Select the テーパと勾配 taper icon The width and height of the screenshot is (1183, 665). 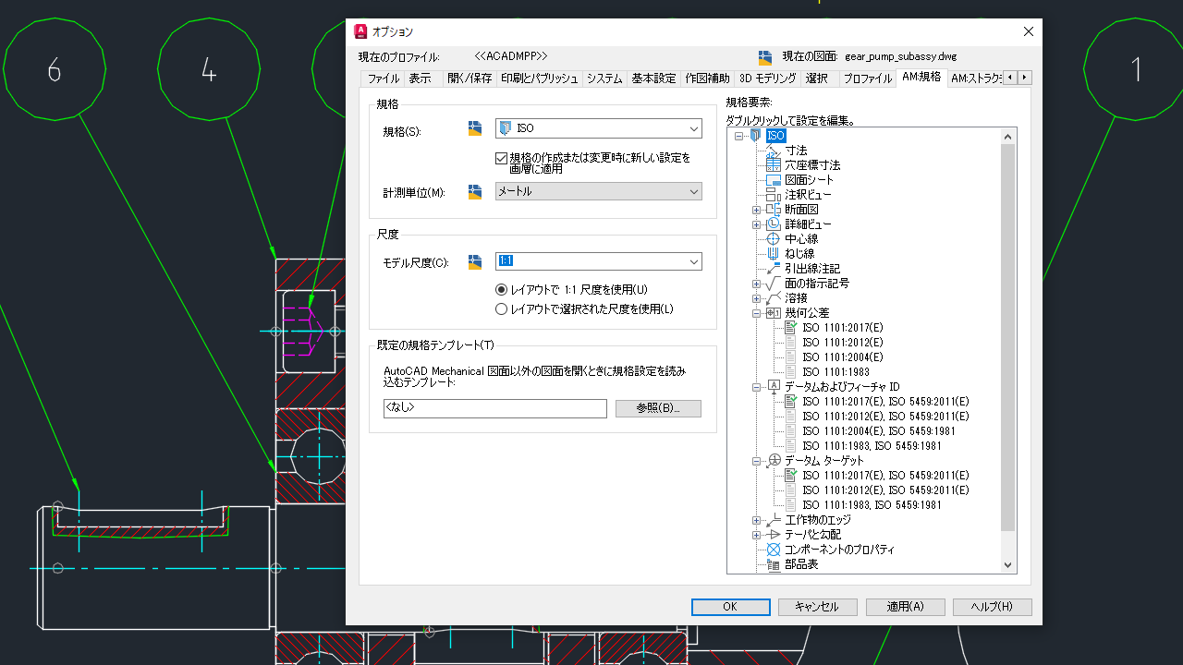(774, 535)
